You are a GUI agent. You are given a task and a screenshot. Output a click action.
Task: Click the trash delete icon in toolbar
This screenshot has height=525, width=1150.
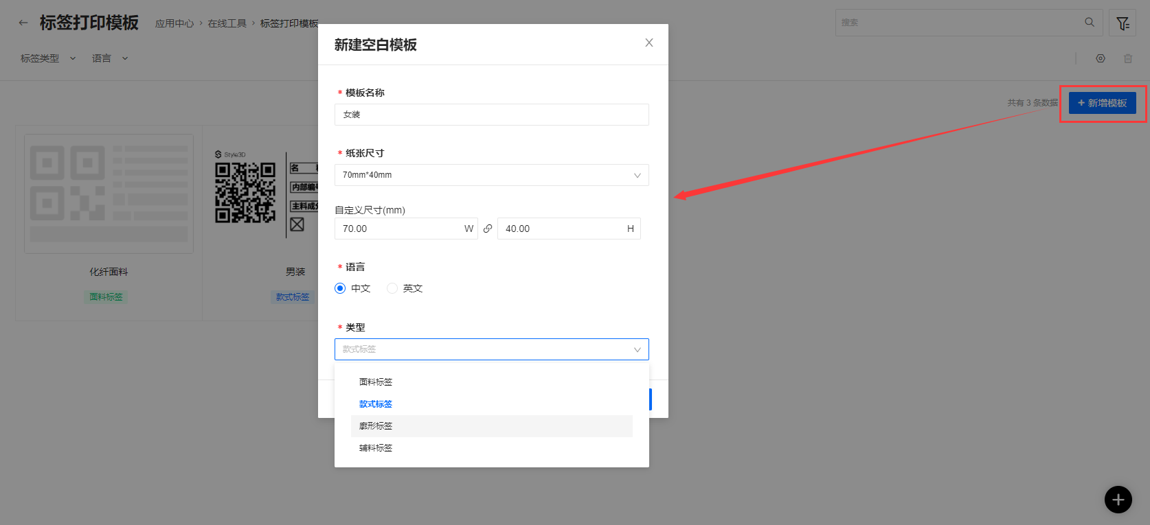[1128, 58]
